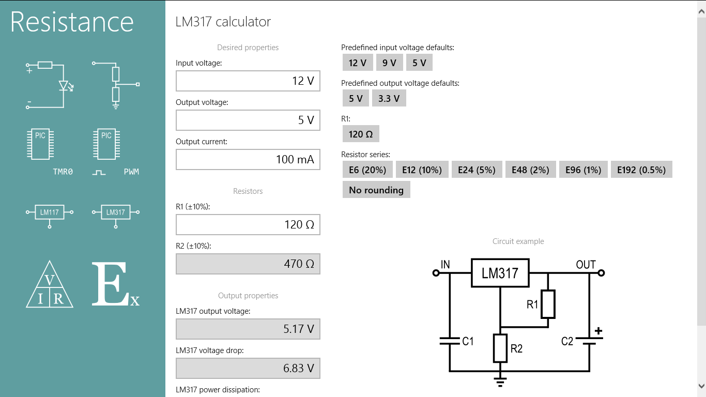This screenshot has width=706, height=397.
Task: Choose the E192 (0.5%) resistor series
Action: (x=641, y=170)
